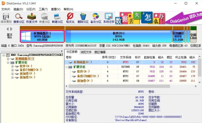Go to next disk with right arrow
Viewport: 202px width, 123px height.
click(11, 29)
